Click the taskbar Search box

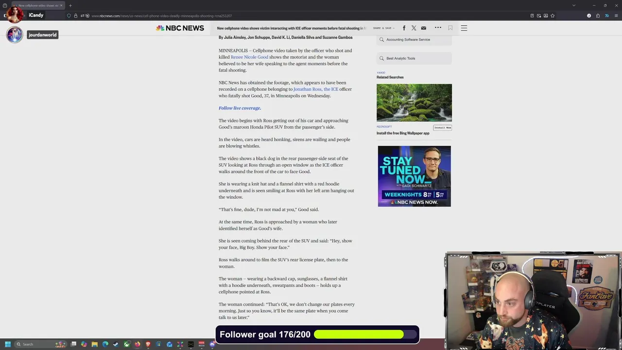point(40,344)
